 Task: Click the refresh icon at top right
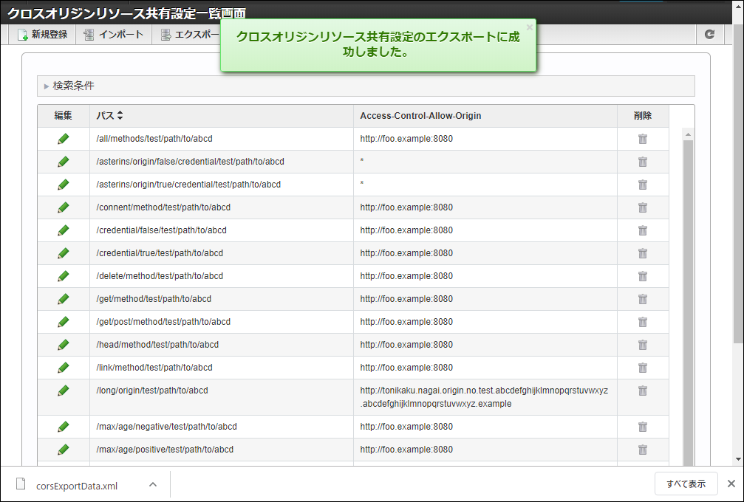coord(709,34)
